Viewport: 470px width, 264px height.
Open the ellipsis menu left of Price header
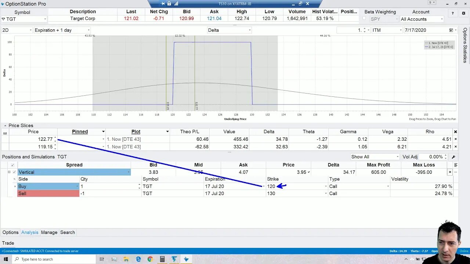5,133
